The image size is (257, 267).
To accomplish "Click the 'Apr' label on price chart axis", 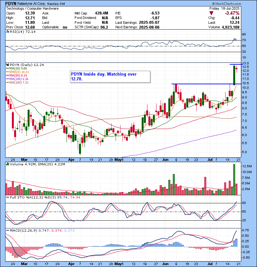I will 71,160.
